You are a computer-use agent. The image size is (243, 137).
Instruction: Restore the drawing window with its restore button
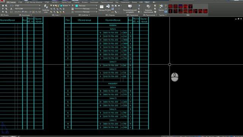[238, 19]
